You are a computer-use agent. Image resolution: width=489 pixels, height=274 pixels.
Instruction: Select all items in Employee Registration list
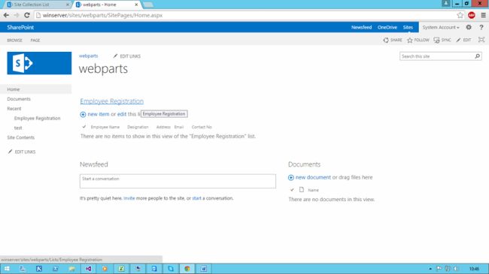(x=84, y=126)
